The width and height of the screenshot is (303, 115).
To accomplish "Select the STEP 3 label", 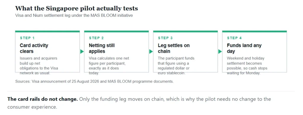I will [x=165, y=38].
